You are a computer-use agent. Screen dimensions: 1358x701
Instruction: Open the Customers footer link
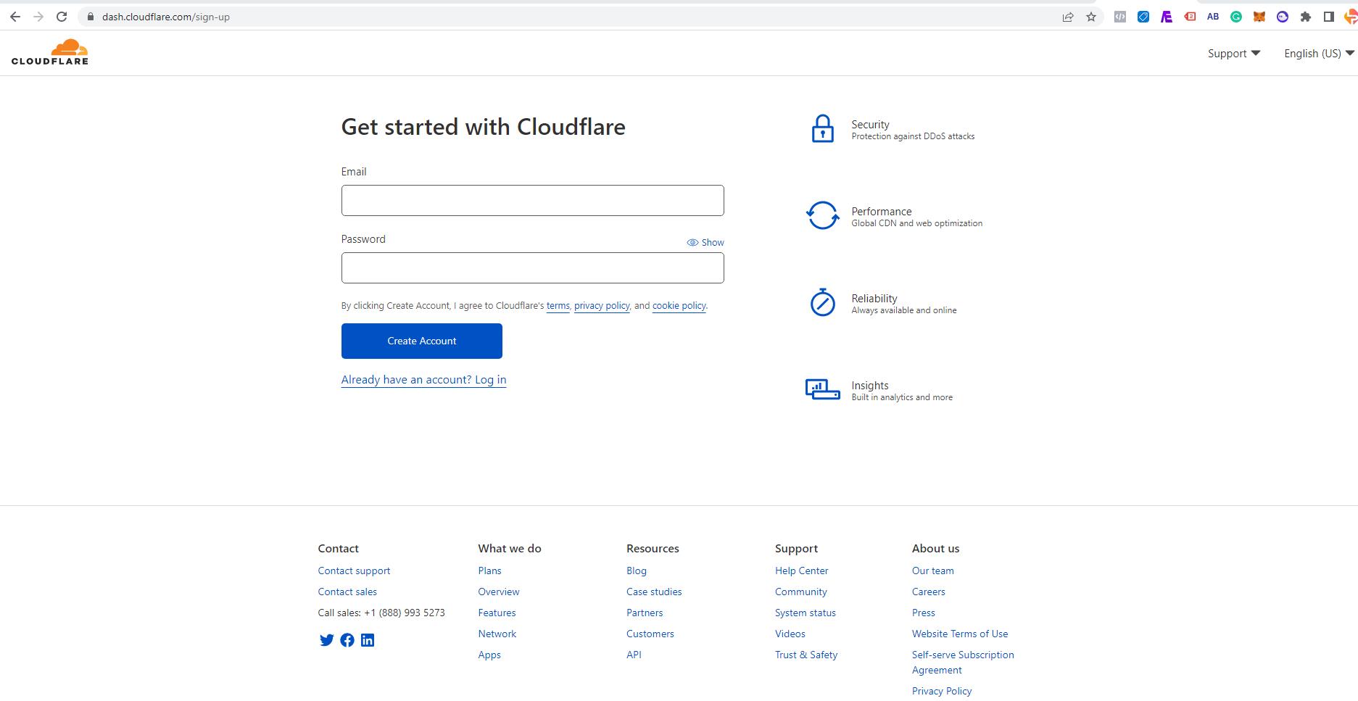click(650, 634)
